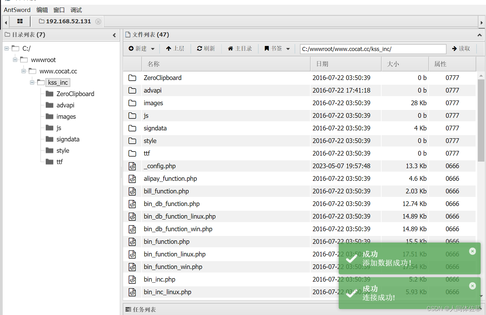Dismiss the 连接成功 notification
The image size is (486, 315).
tap(472, 286)
